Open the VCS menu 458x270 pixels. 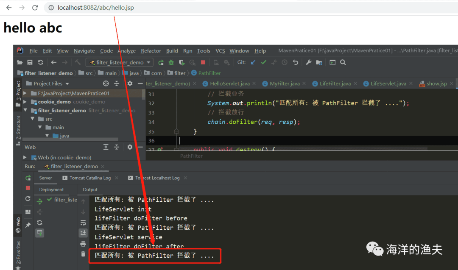pos(220,51)
